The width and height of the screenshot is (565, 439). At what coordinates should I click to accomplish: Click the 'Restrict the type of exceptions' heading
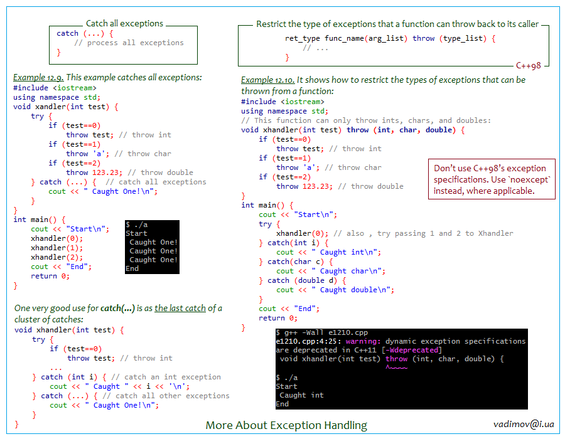[x=397, y=24]
